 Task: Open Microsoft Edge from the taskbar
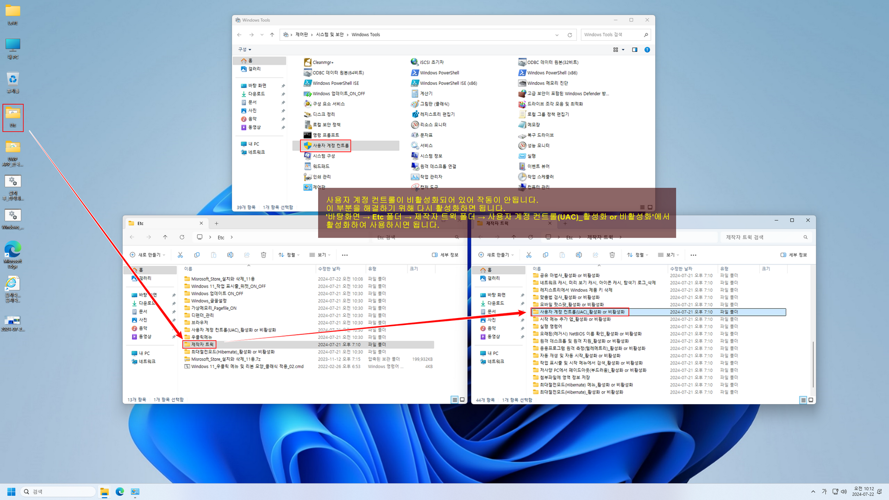(120, 492)
